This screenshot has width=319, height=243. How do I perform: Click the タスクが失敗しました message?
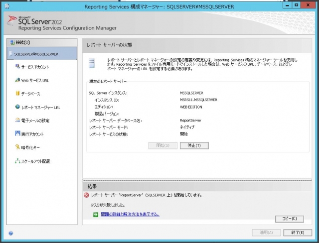108,205
